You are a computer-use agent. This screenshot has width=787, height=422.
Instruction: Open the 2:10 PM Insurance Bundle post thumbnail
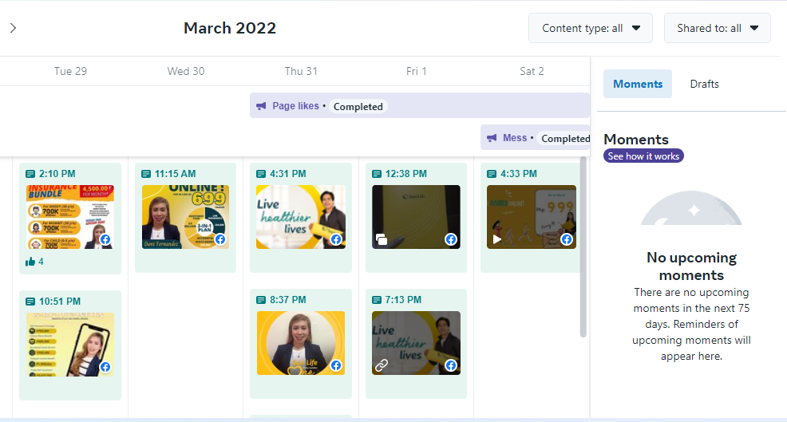point(70,217)
